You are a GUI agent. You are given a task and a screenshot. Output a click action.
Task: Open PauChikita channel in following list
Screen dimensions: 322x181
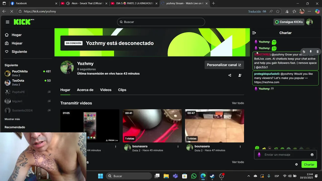click(28, 73)
